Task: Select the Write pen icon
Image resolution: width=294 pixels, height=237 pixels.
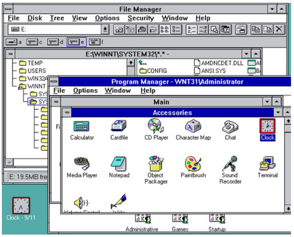Action: 119,201
